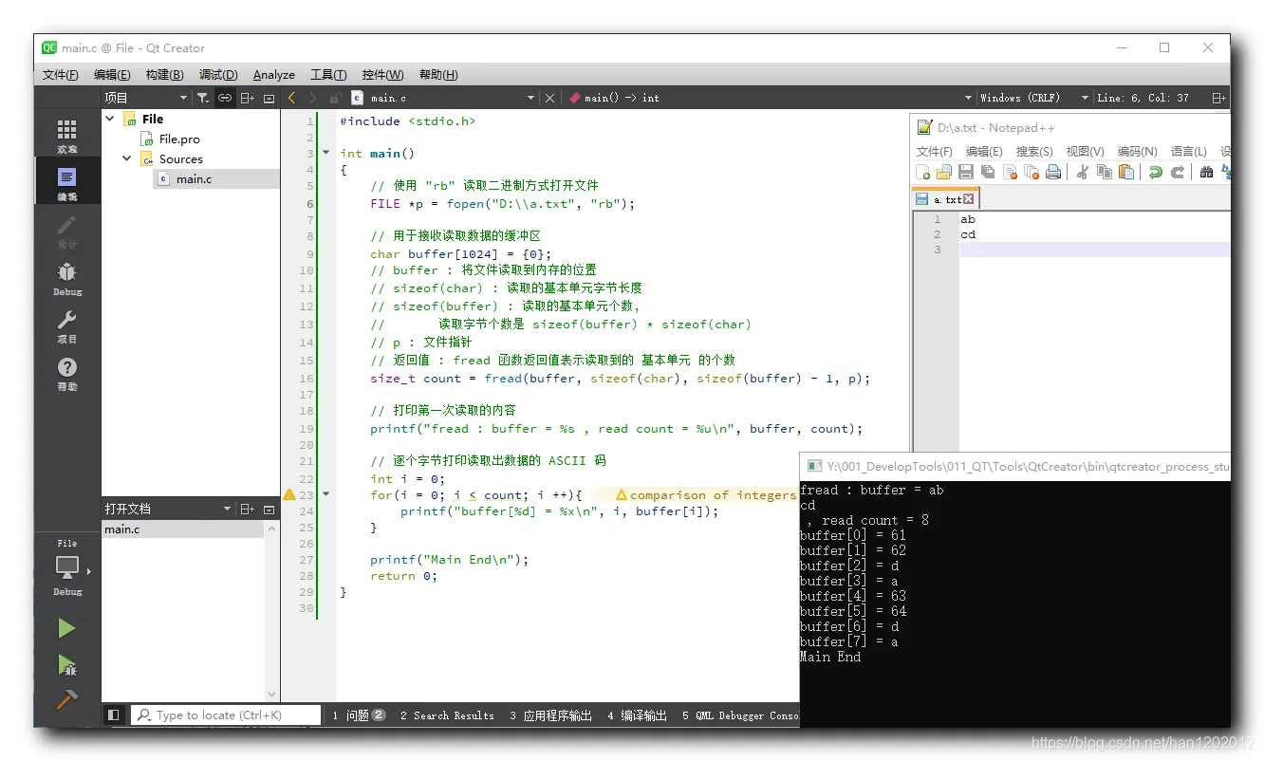Click the Notepad++ green Undo arrow
1264x761 pixels.
click(x=1155, y=172)
